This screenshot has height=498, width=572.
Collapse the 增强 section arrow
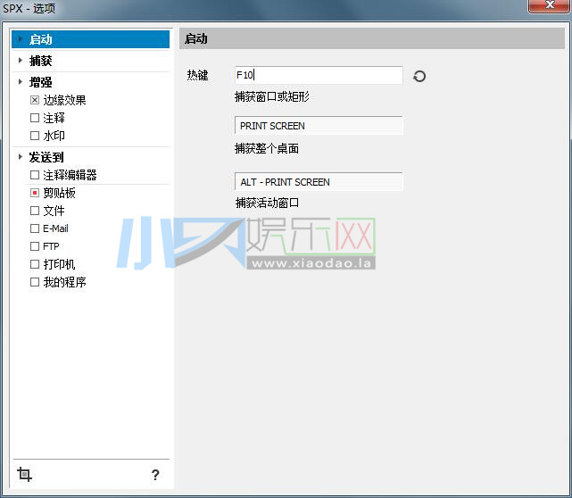tap(20, 82)
